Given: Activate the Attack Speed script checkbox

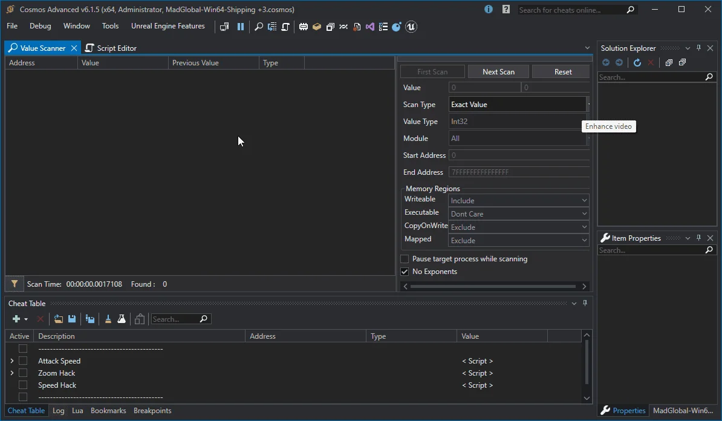Looking at the screenshot, I should 23,361.
